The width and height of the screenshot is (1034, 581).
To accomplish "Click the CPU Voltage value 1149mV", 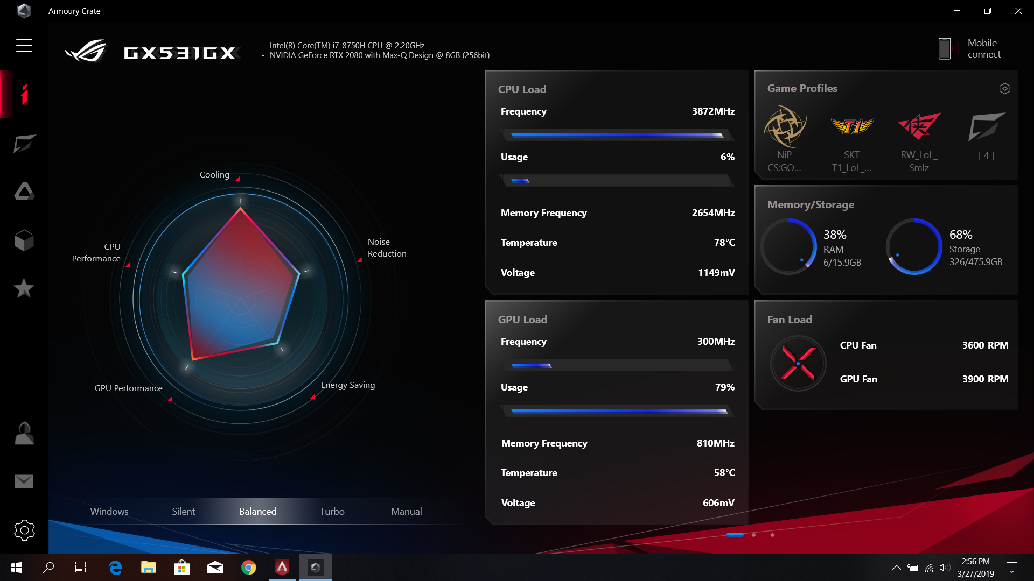I will point(716,273).
